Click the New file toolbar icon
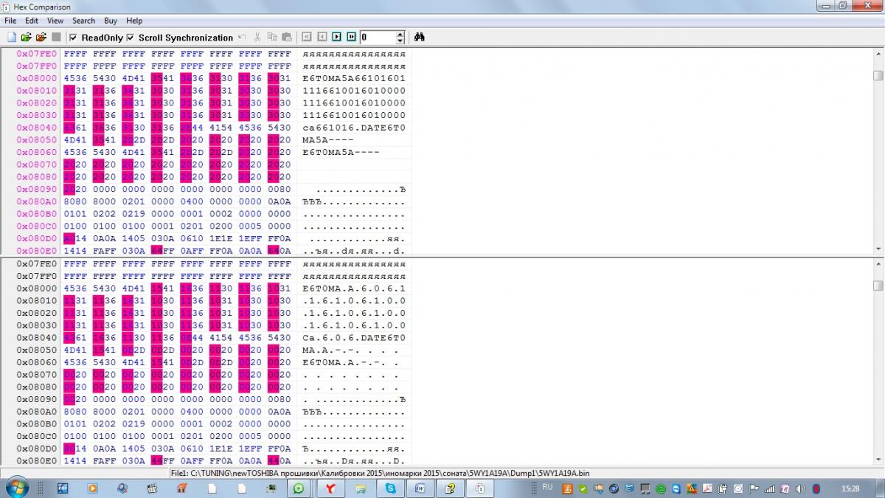Image resolution: width=885 pixels, height=498 pixels. pos(12,37)
